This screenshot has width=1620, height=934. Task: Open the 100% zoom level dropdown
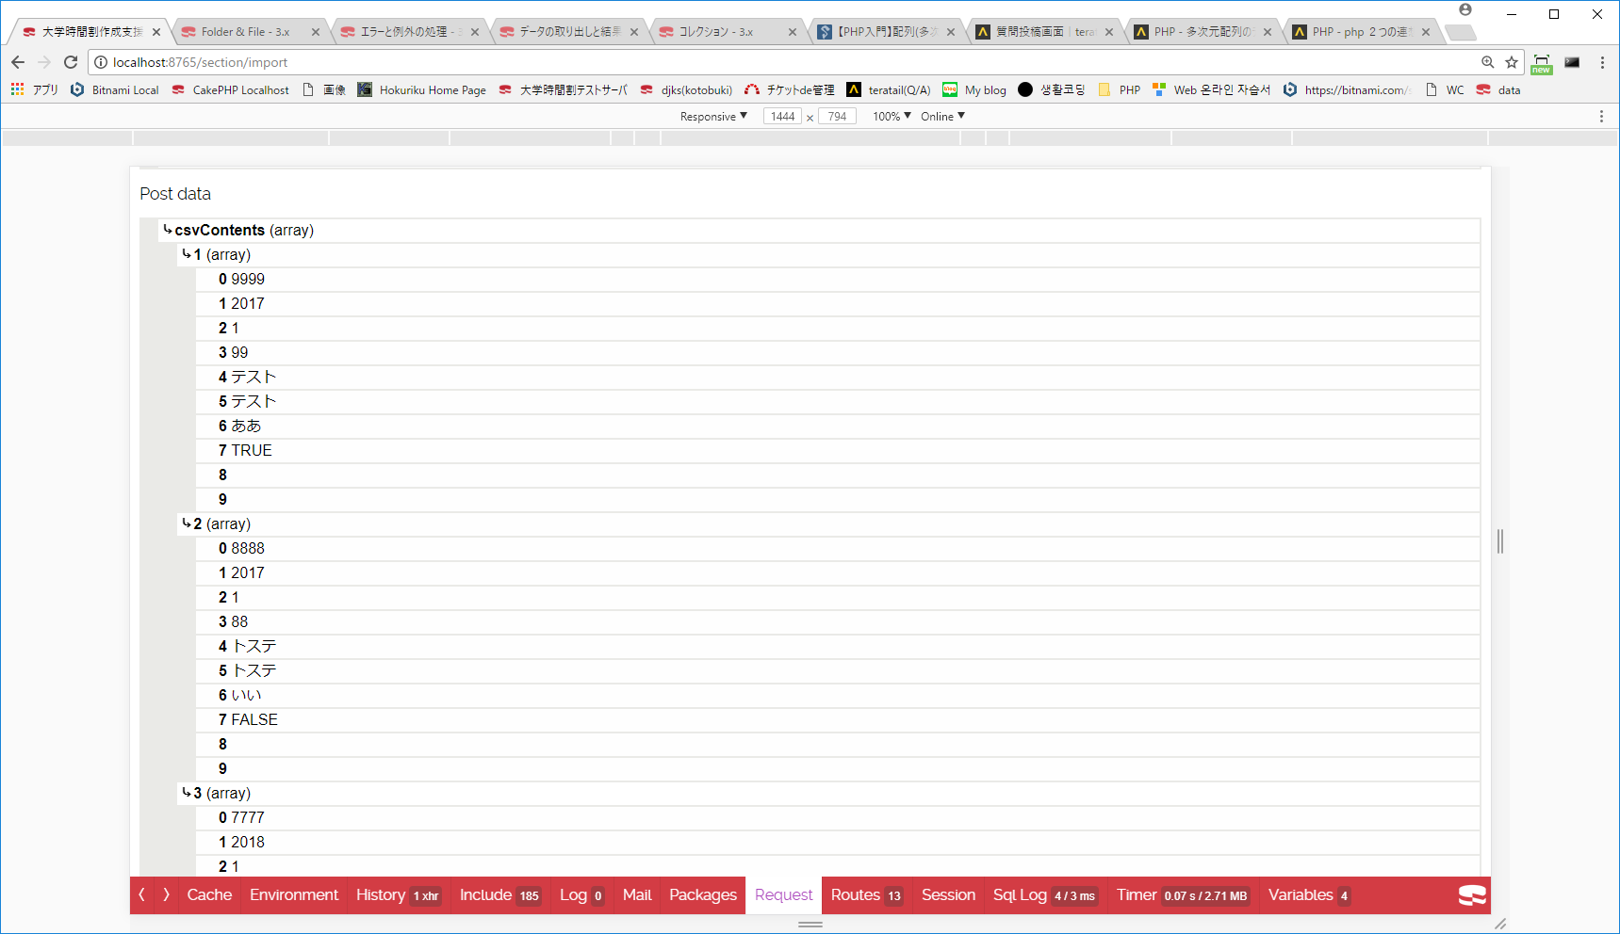[x=889, y=116]
